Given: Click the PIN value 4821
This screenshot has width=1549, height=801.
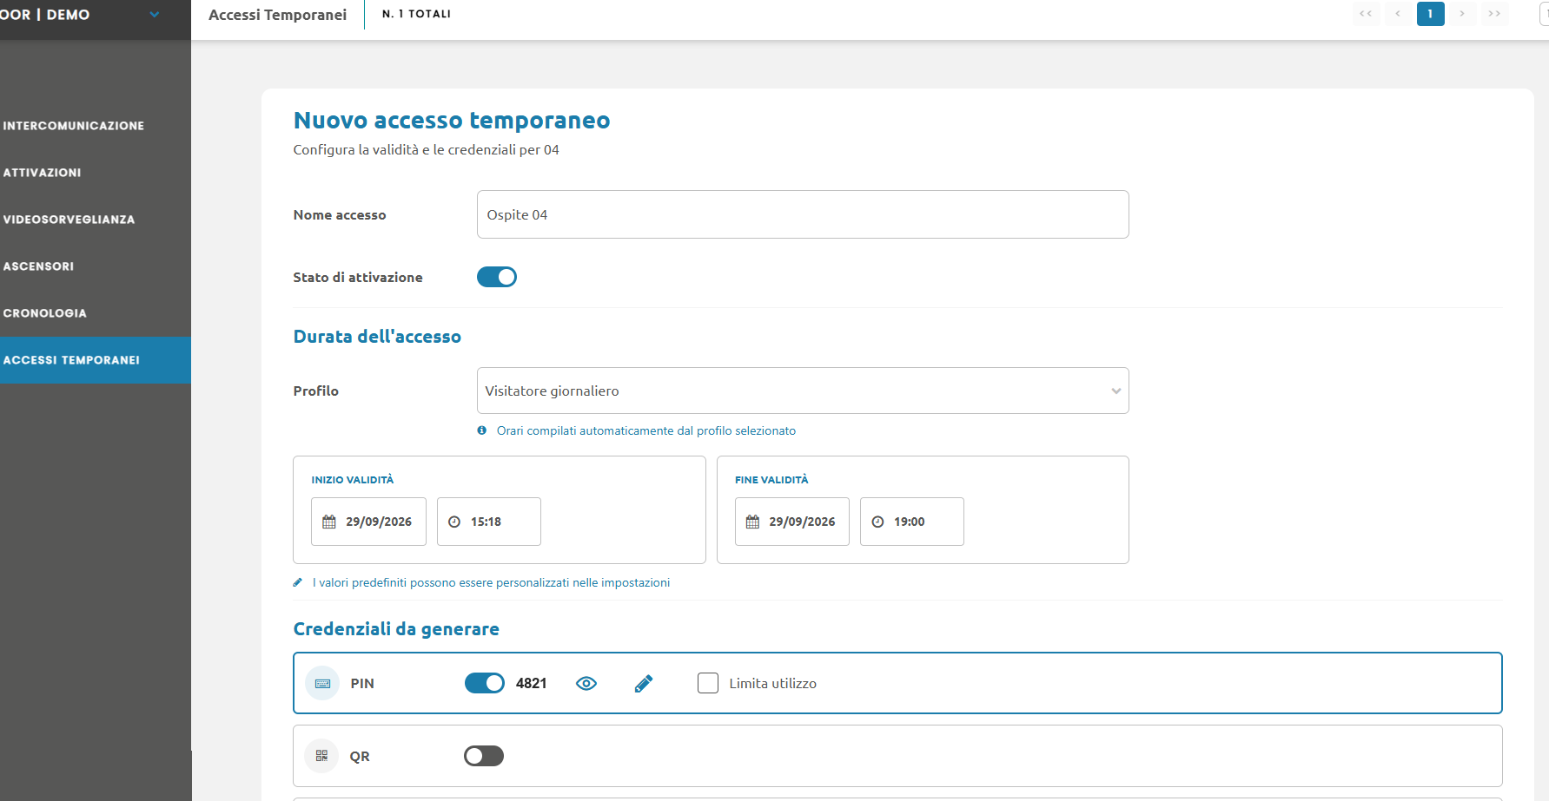Looking at the screenshot, I should click(x=532, y=683).
